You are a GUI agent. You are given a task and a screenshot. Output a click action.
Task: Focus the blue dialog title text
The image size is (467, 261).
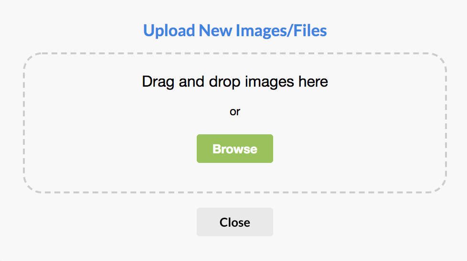point(235,30)
